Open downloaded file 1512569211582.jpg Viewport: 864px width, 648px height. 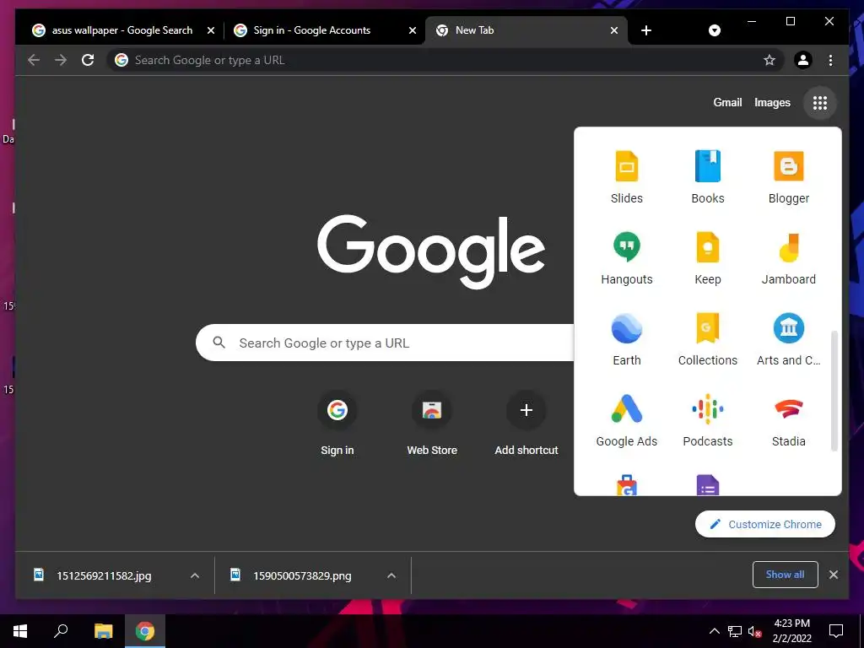click(x=104, y=575)
